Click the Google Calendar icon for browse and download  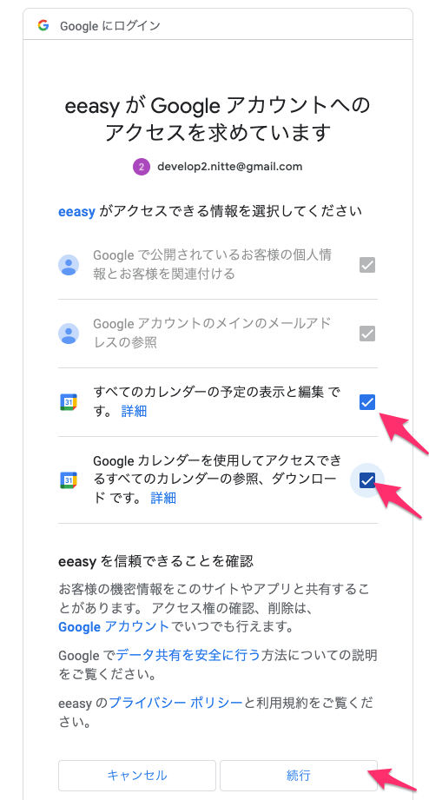(69, 479)
